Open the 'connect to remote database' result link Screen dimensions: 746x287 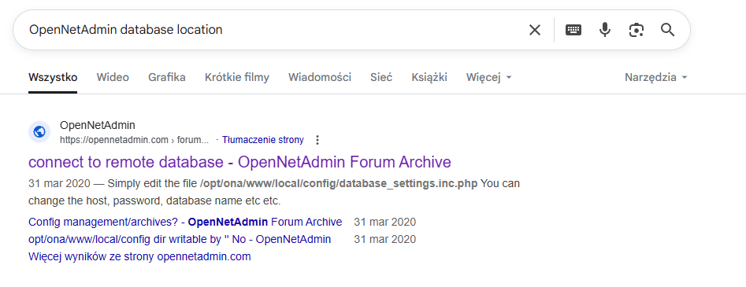pyautogui.click(x=239, y=162)
